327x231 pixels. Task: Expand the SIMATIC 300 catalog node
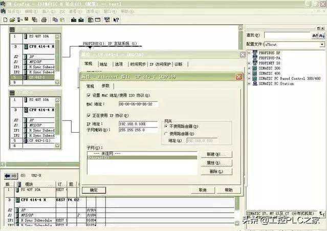tap(249, 68)
